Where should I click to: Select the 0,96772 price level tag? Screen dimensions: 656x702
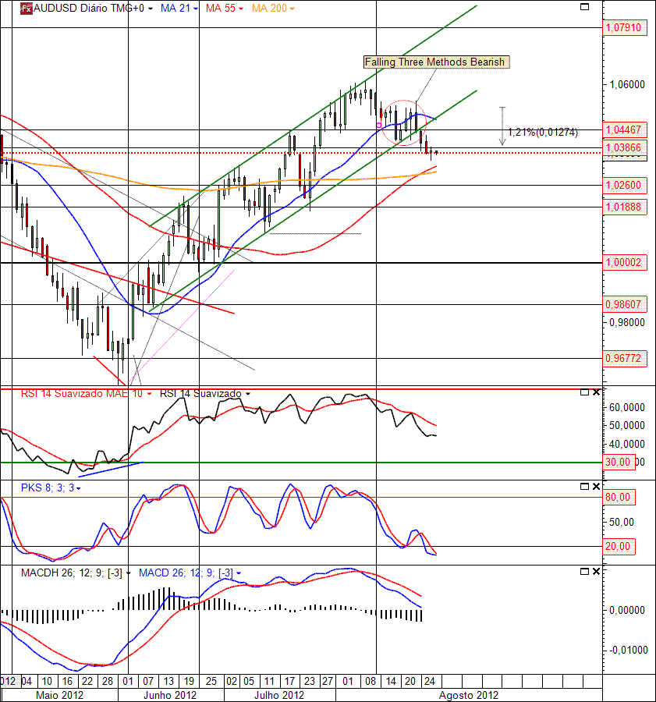click(x=625, y=358)
